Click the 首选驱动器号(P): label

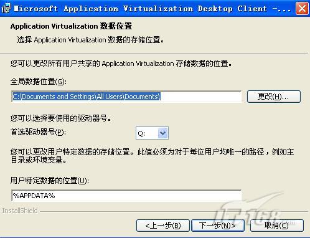38,131
